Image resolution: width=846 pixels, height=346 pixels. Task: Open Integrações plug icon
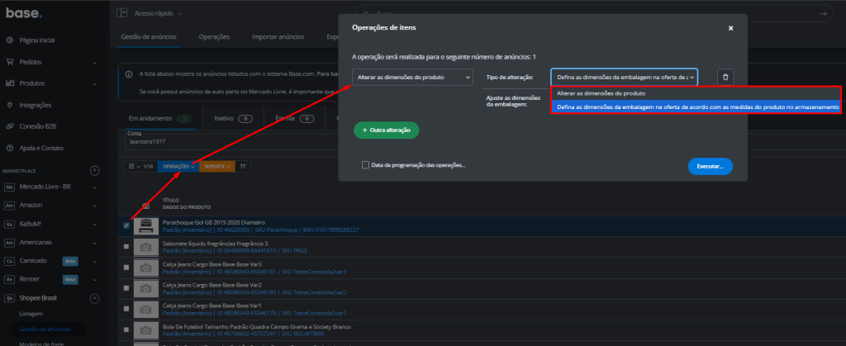click(x=9, y=105)
